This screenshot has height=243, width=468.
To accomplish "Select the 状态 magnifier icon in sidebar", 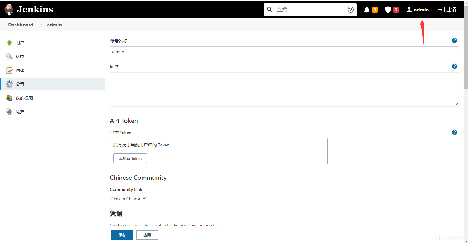I will (x=9, y=56).
